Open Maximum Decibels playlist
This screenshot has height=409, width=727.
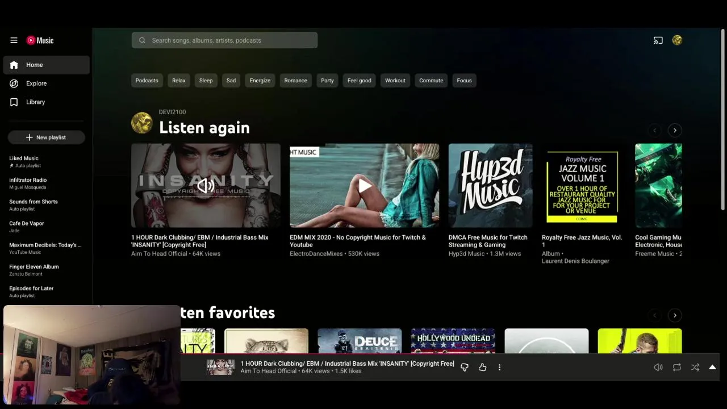[x=47, y=248]
